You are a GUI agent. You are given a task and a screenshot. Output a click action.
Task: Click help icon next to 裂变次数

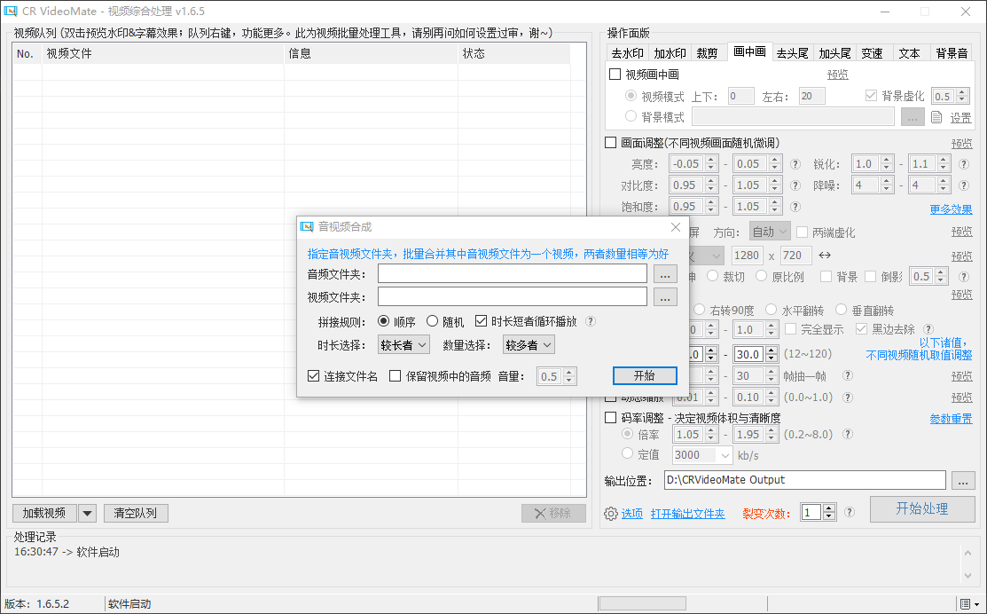(x=849, y=512)
